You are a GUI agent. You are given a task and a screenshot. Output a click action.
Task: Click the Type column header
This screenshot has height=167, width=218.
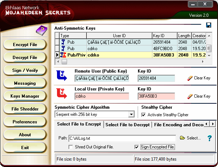tap(73, 36)
